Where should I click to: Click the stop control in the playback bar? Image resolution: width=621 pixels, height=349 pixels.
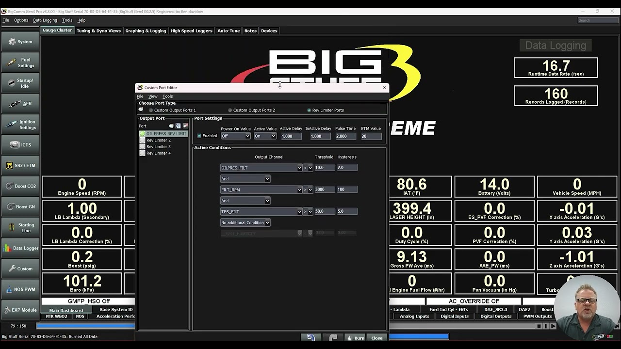pos(539,326)
